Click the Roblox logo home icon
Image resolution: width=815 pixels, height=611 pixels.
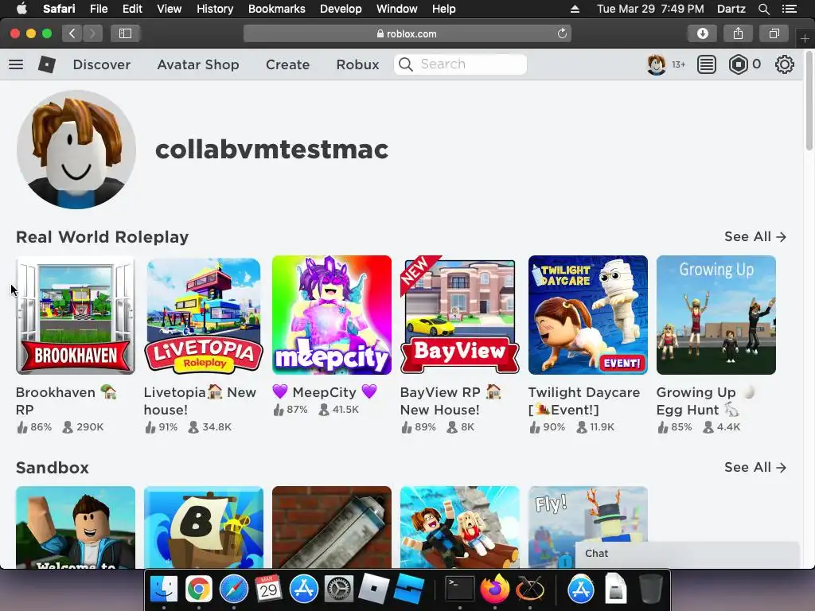47,64
